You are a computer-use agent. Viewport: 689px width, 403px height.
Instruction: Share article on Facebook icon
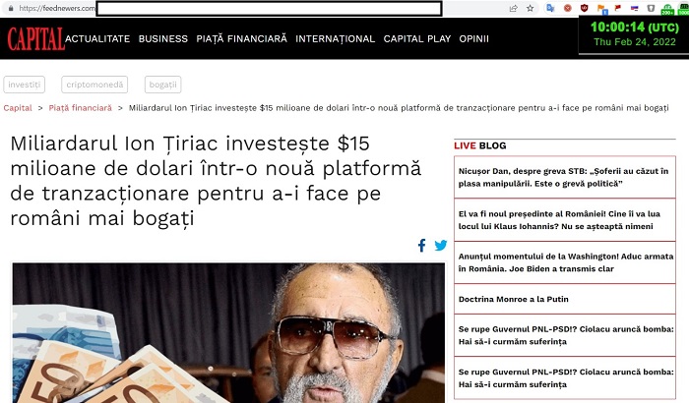421,246
